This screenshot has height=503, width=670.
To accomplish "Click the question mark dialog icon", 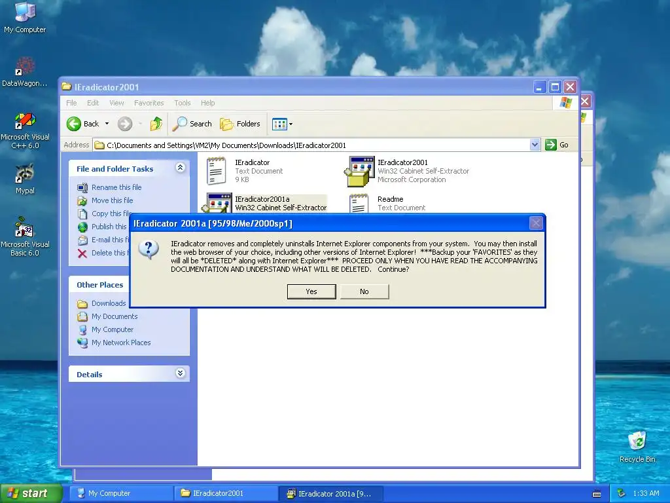I will click(149, 250).
